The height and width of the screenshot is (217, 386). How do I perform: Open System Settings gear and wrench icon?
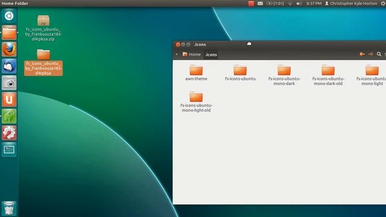[x=9, y=133]
